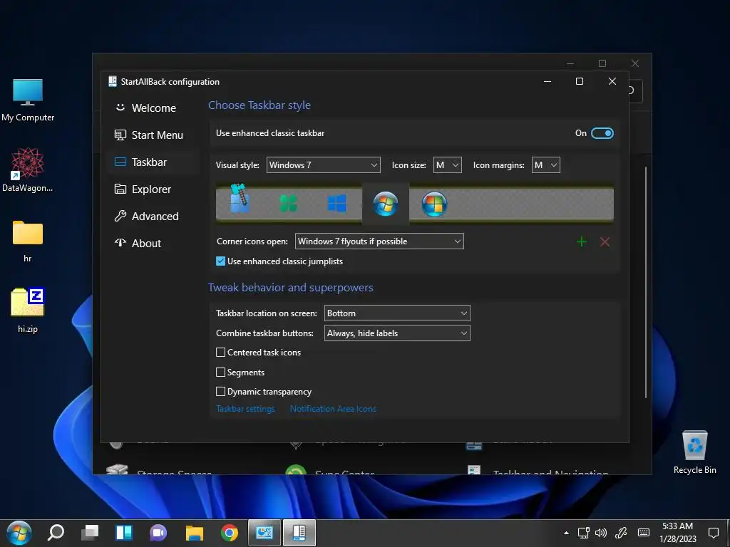Image resolution: width=730 pixels, height=547 pixels.
Task: Select hi.zip archive on desktop
Action: coord(28,311)
